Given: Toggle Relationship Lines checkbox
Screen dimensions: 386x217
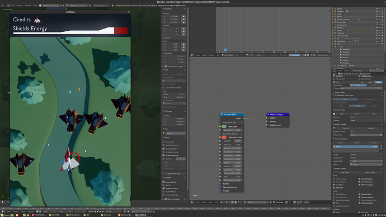Looking at the screenshot, I should click(x=164, y=155).
